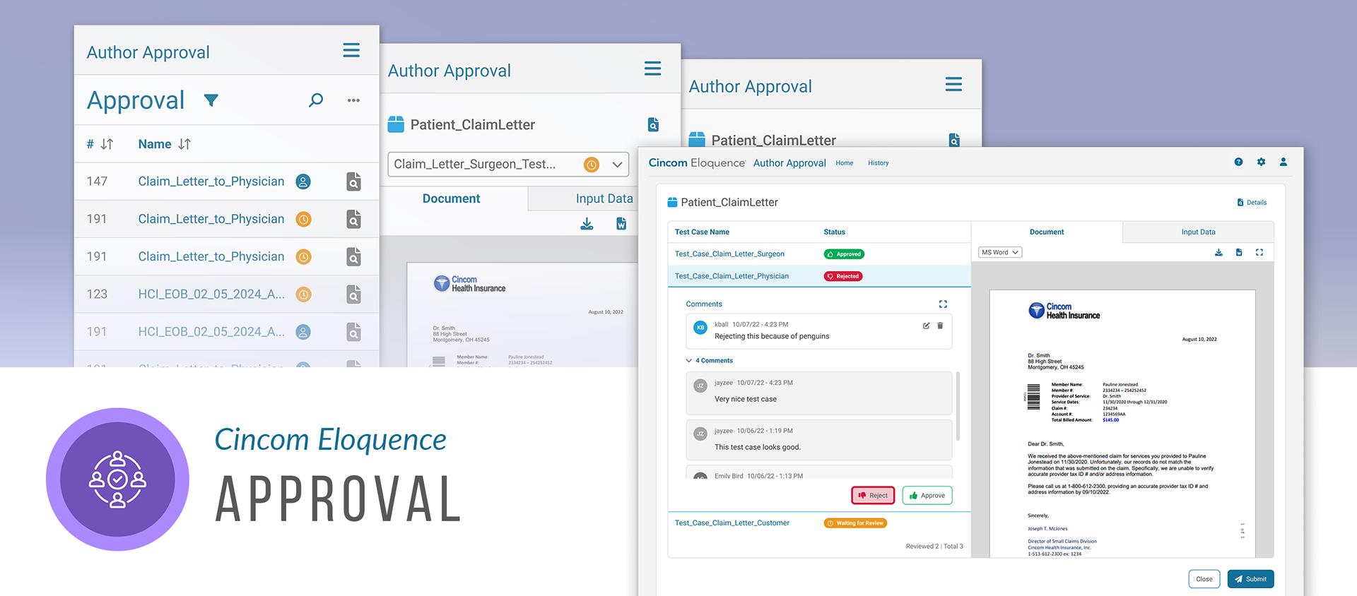Click Home in Cincom Eloquence header

pos(844,163)
